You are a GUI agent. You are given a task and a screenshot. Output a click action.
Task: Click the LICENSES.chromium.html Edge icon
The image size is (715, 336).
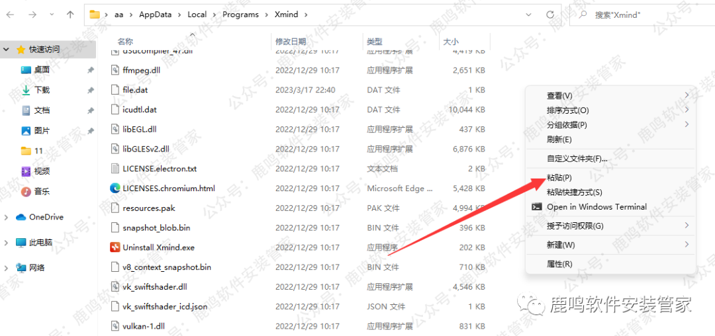click(115, 189)
